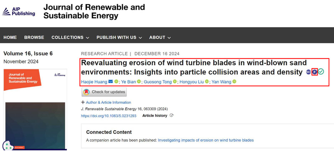Expand the Article history toggle

click(x=158, y=115)
